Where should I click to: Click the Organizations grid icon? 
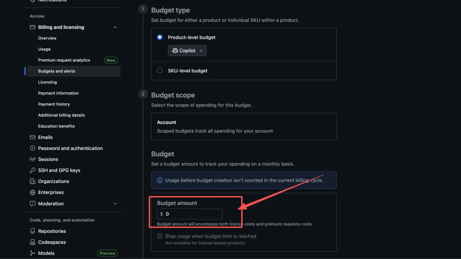32,181
